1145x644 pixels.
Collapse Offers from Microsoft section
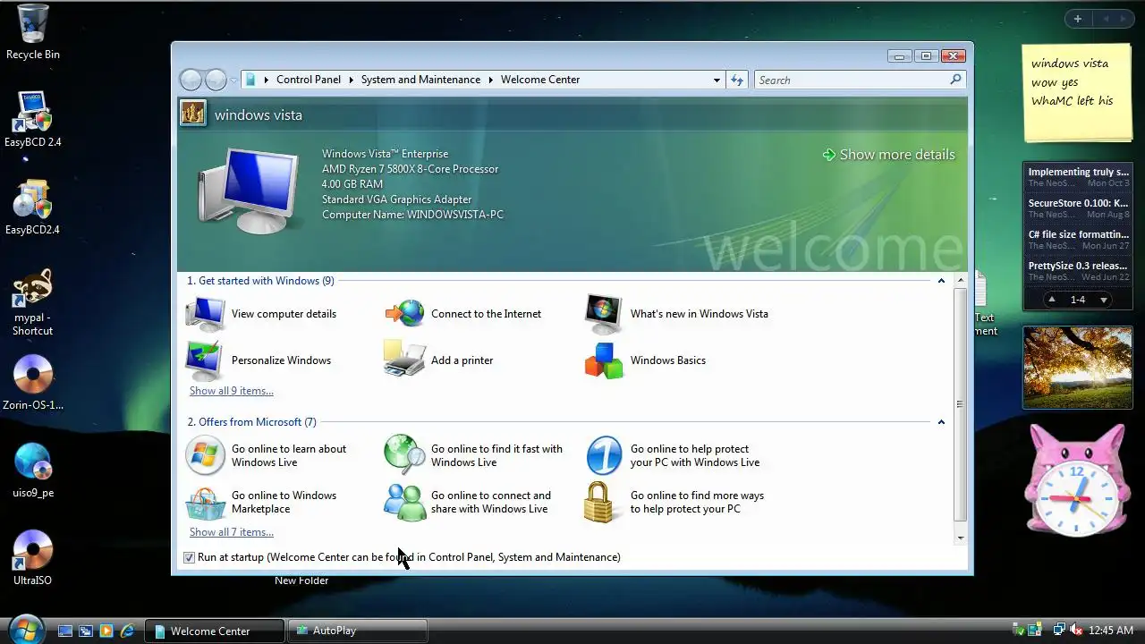pyautogui.click(x=941, y=422)
